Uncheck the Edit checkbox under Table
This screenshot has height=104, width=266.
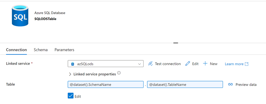pos(71,96)
